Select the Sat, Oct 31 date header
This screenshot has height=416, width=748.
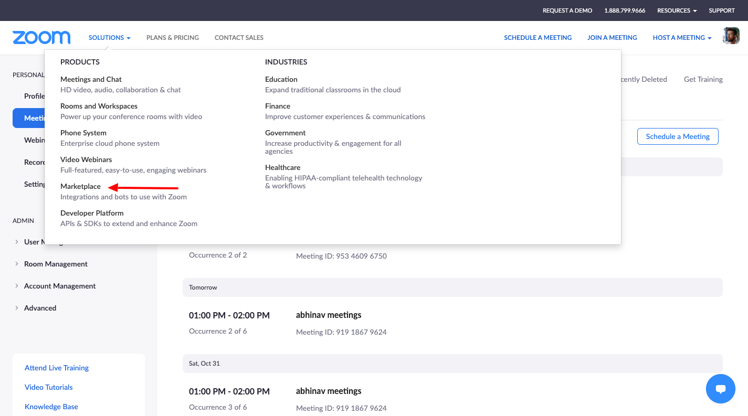[452, 364]
